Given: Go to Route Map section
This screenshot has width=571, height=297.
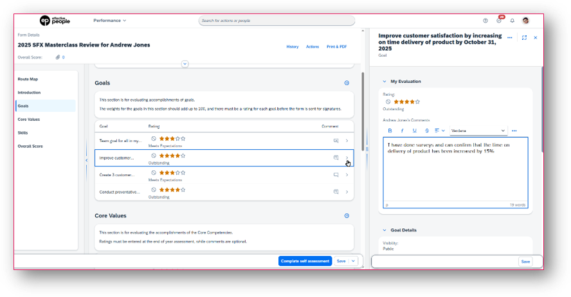Looking at the screenshot, I should coord(28,79).
